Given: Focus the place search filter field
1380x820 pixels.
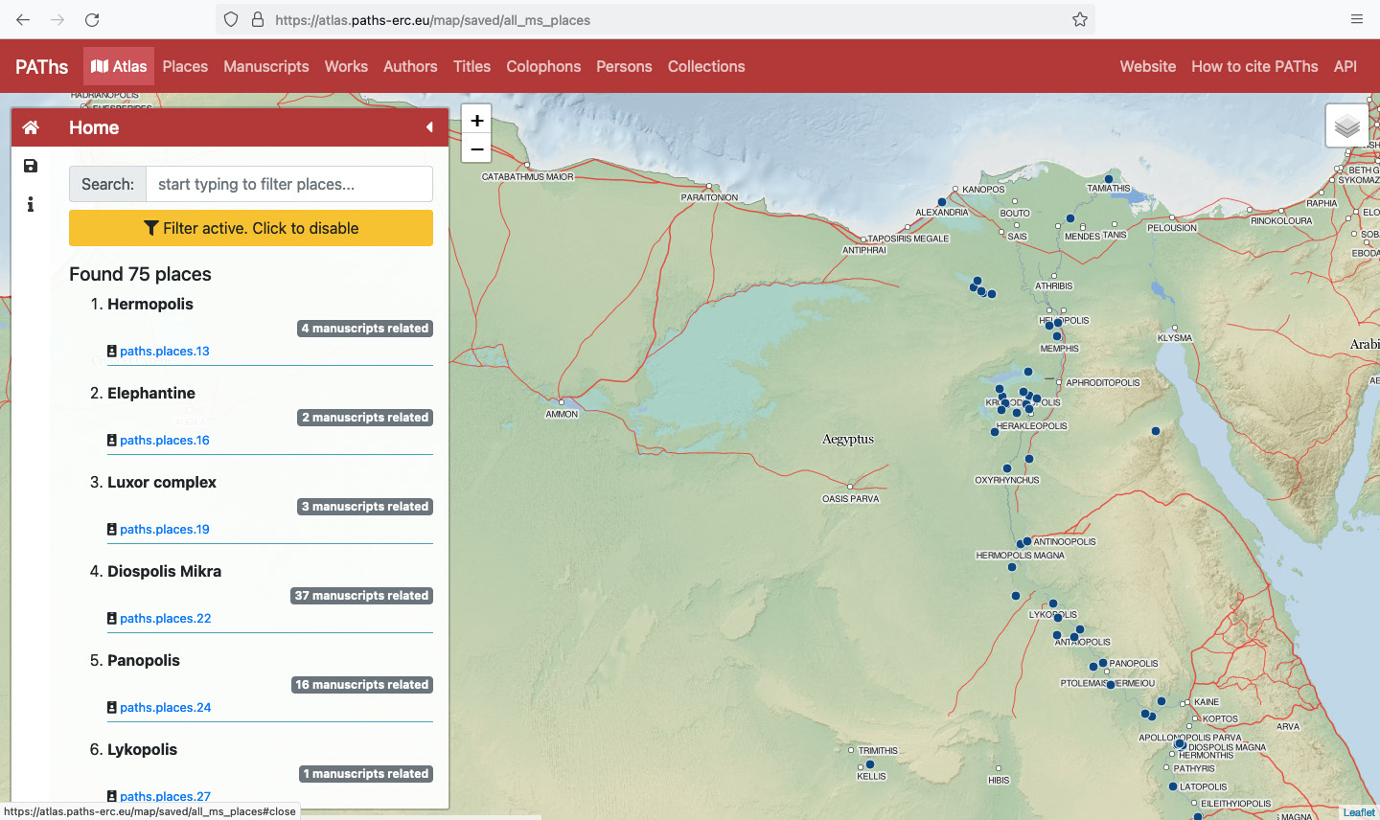Looking at the screenshot, I should [289, 184].
